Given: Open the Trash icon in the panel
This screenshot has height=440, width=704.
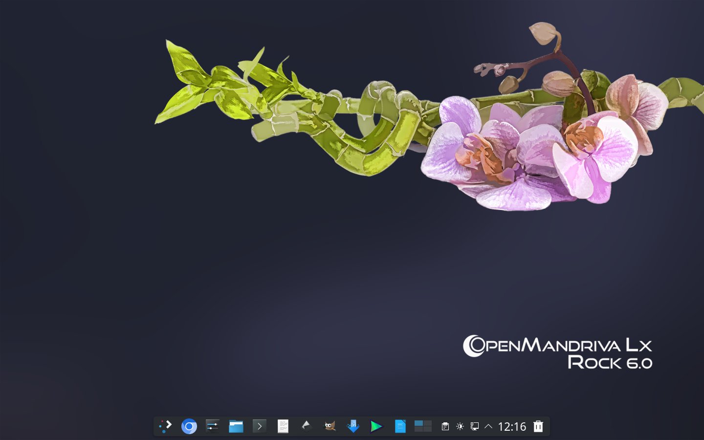Looking at the screenshot, I should [x=538, y=426].
